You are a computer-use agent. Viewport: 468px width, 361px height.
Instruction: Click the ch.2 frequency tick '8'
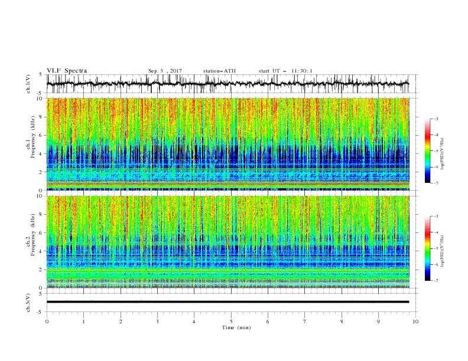[x=41, y=215]
